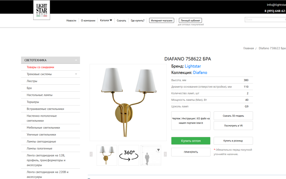The width and height of the screenshot is (286, 179).
Task: Click the Скачать 3D-модель button
Action: pos(233,116)
